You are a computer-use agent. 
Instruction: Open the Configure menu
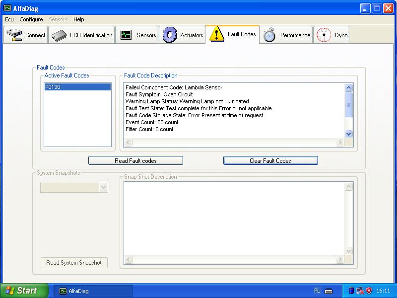point(31,19)
